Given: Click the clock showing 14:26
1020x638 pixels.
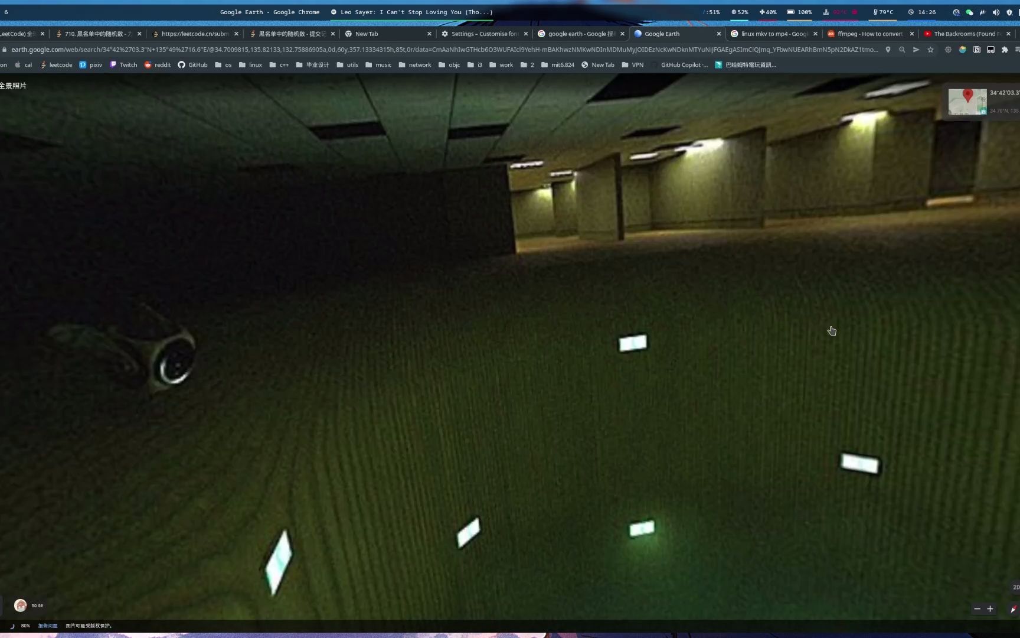Looking at the screenshot, I should (922, 12).
